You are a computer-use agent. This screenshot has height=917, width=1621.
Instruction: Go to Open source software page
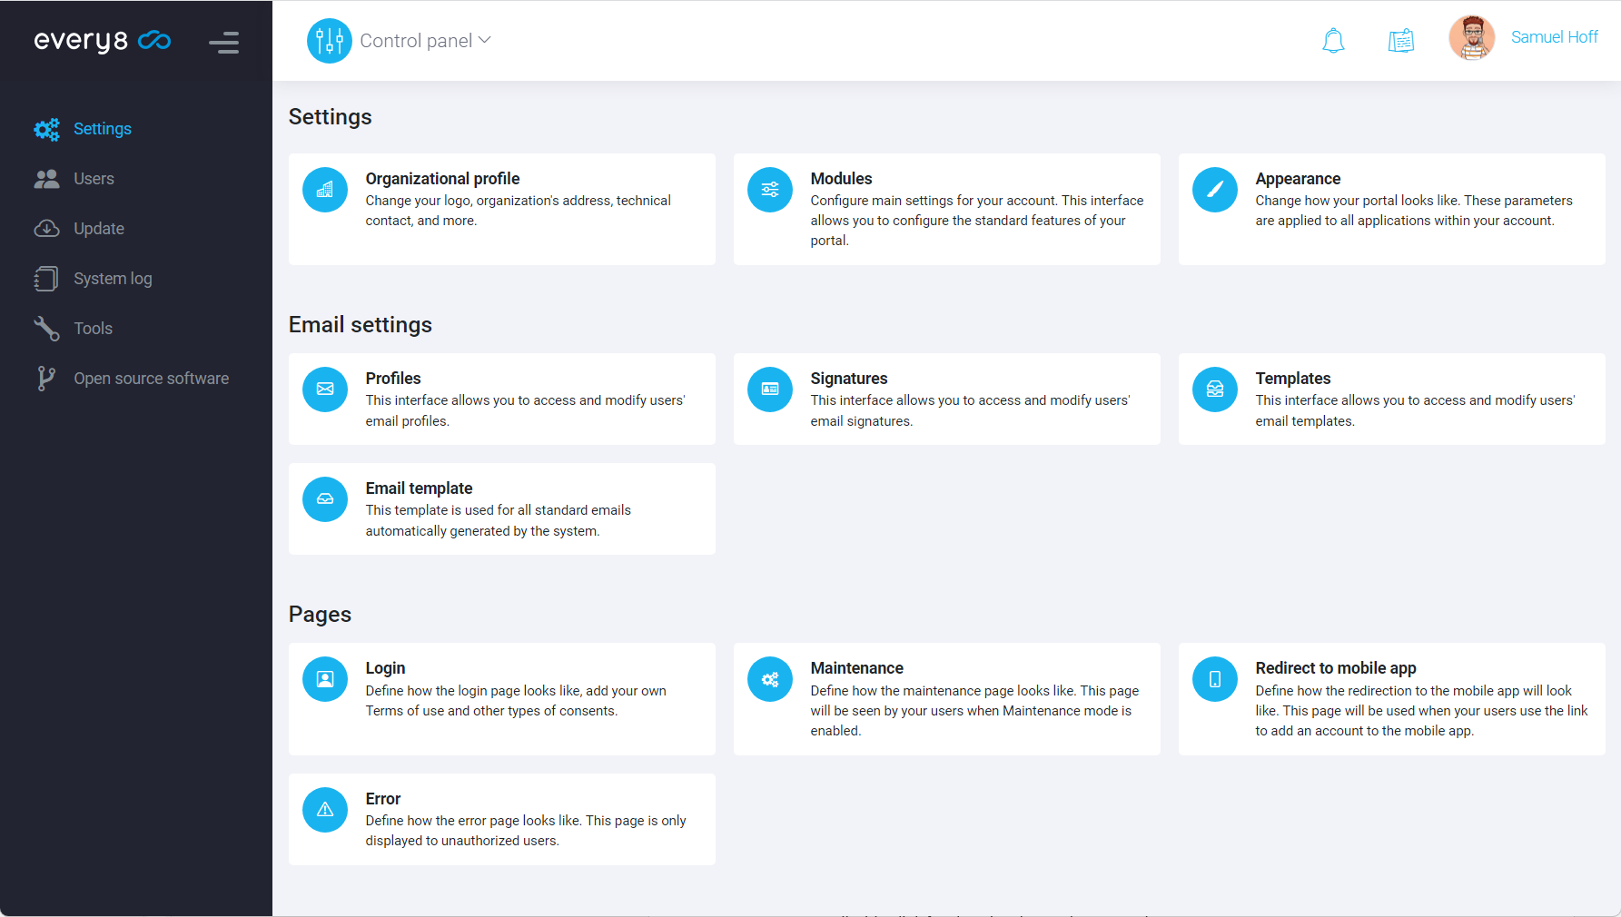[151, 379]
